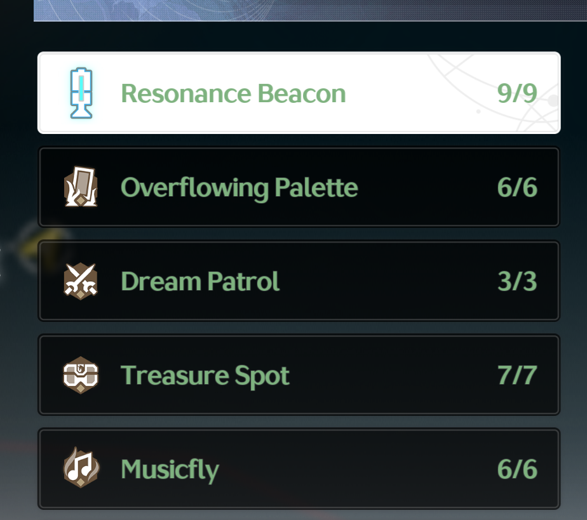This screenshot has height=520, width=587.
Task: Select the Resonance Beacon category label
Action: (x=233, y=93)
